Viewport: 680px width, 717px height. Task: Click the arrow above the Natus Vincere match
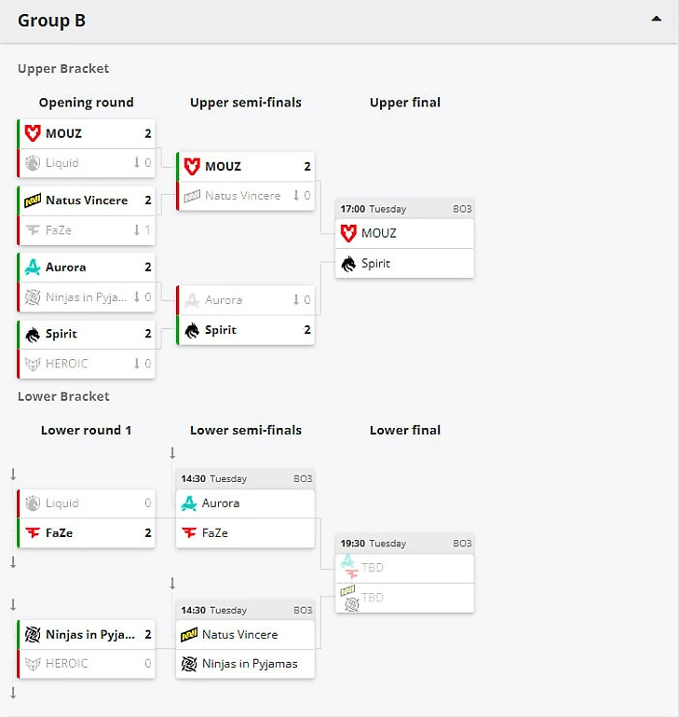click(172, 584)
